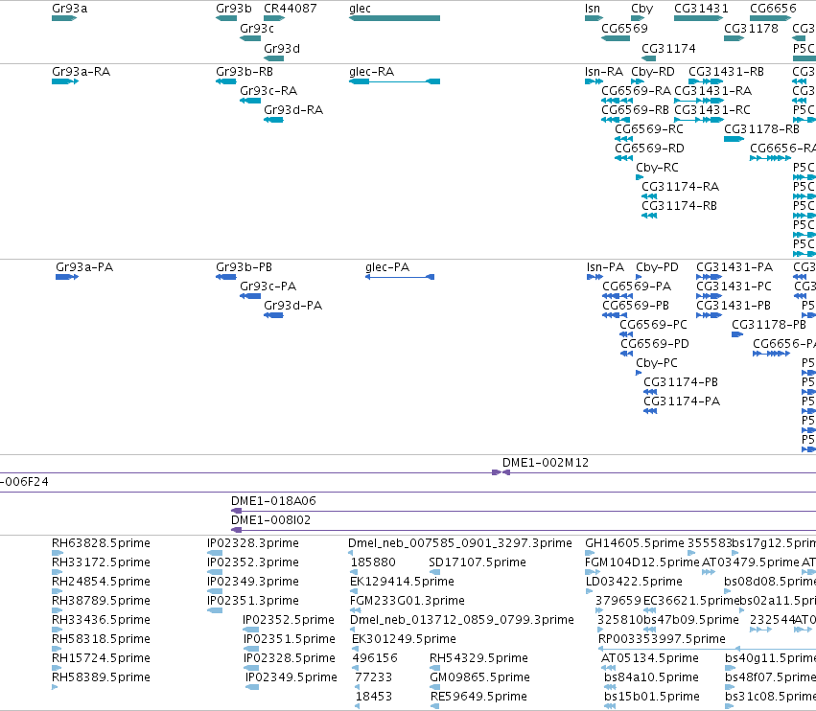Viewport: 816px width, 711px height.
Task: Click the CG31431 gene label
Action: click(x=701, y=9)
